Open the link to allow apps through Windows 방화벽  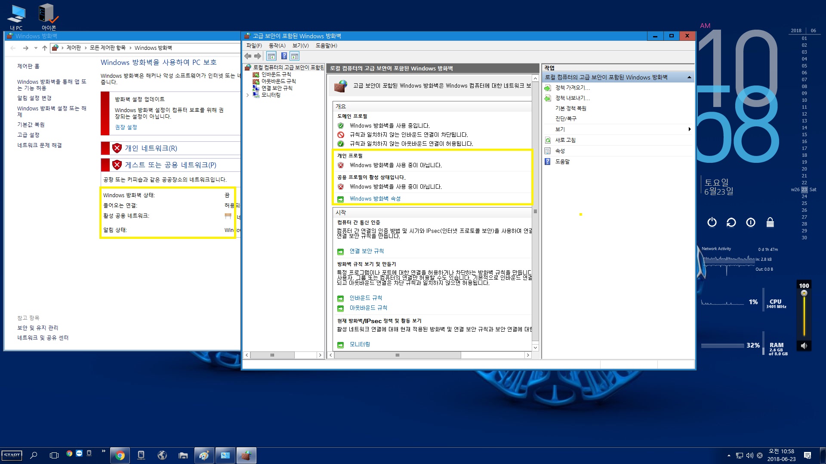pos(52,85)
